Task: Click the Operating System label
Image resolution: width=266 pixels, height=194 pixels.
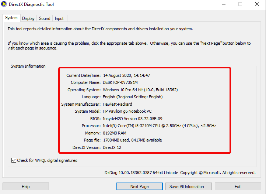Action: pos(84,90)
